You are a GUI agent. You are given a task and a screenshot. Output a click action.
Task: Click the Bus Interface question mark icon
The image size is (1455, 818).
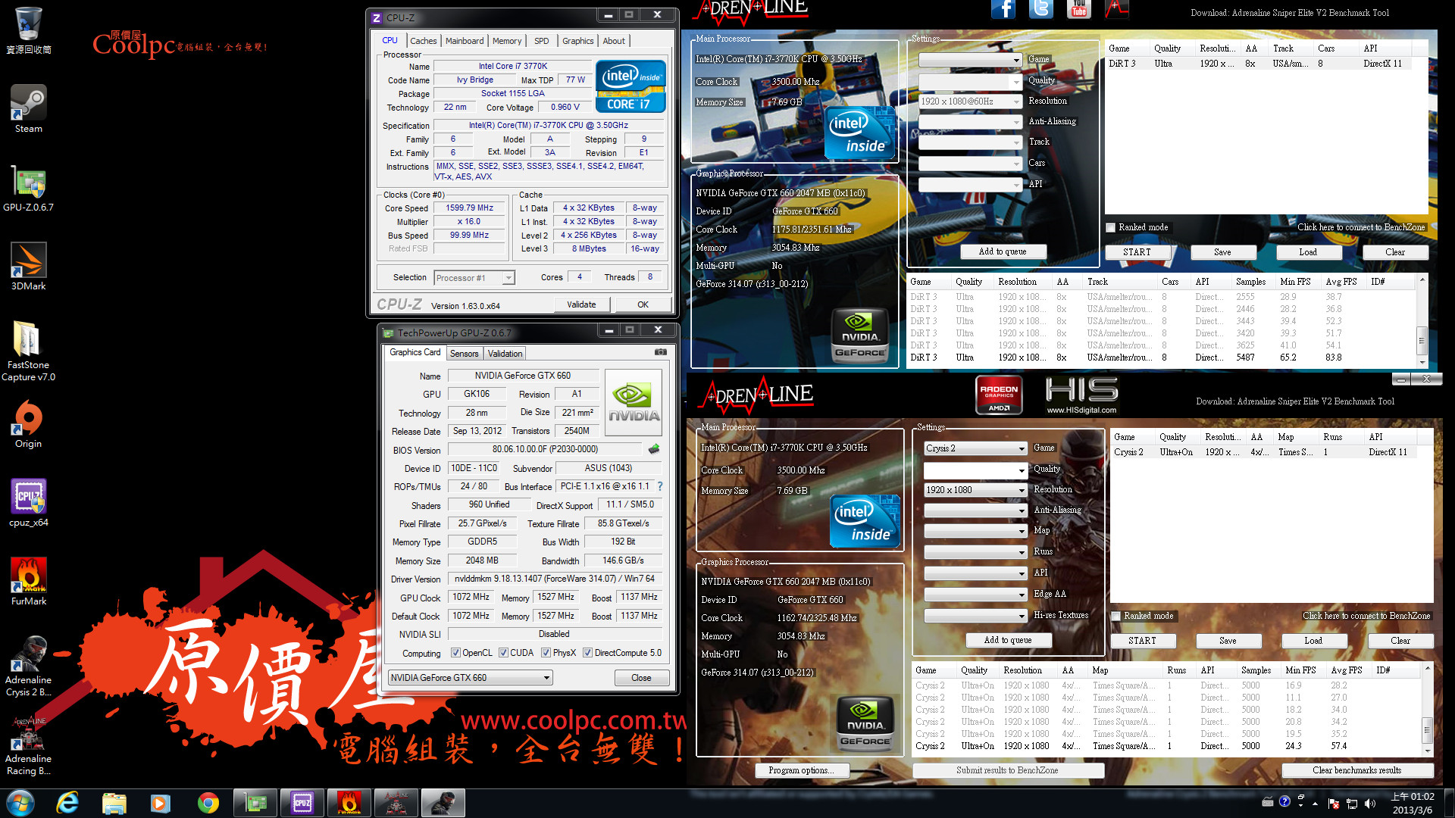660,486
